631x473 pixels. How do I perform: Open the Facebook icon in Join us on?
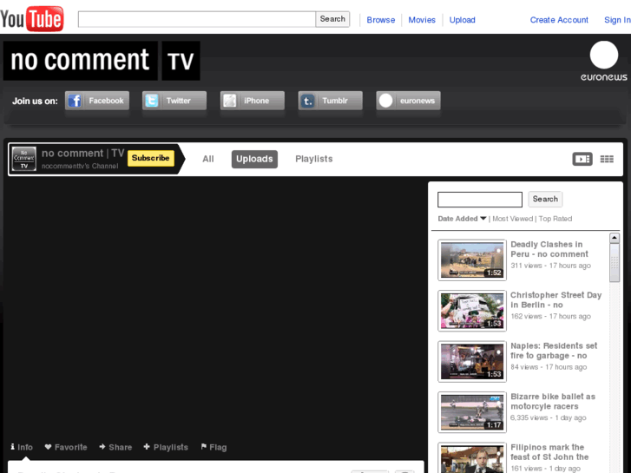[x=75, y=101]
